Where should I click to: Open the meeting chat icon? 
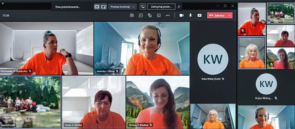(x=141, y=15)
